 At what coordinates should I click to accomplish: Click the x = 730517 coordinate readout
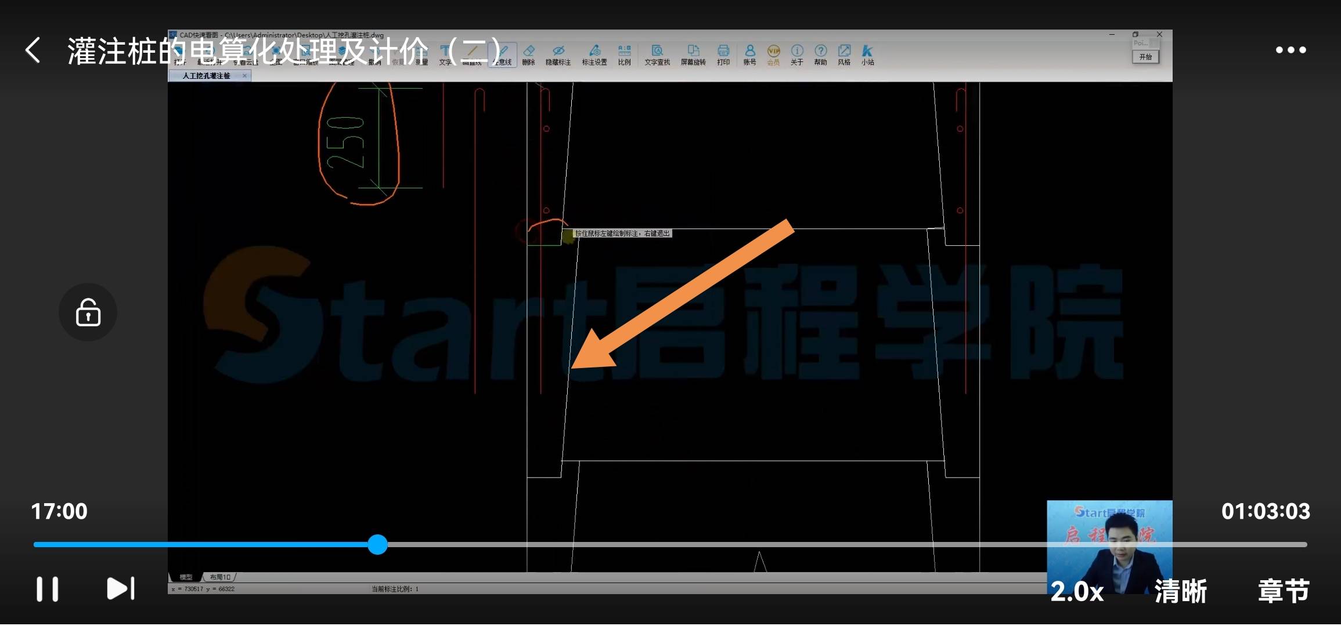pos(203,589)
